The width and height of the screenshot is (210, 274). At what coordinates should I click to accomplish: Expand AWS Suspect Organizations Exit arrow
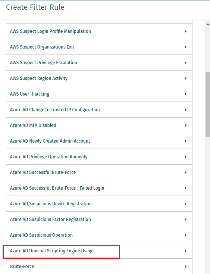pos(185,47)
